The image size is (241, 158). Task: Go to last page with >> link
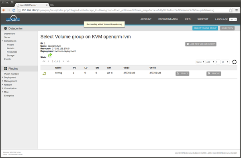coord(68,61)
